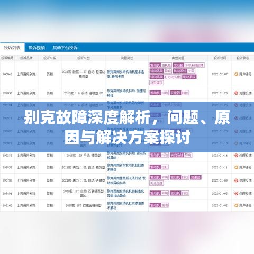Screen dimensions: 254x254
Task: Click the 投诉状态 column header
Action: click(x=243, y=58)
